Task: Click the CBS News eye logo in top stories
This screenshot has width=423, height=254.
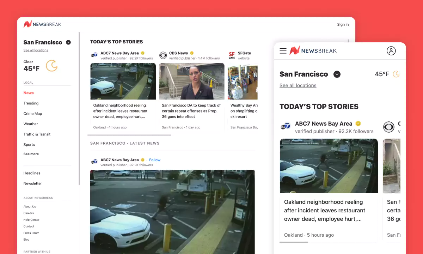Action: point(163,55)
